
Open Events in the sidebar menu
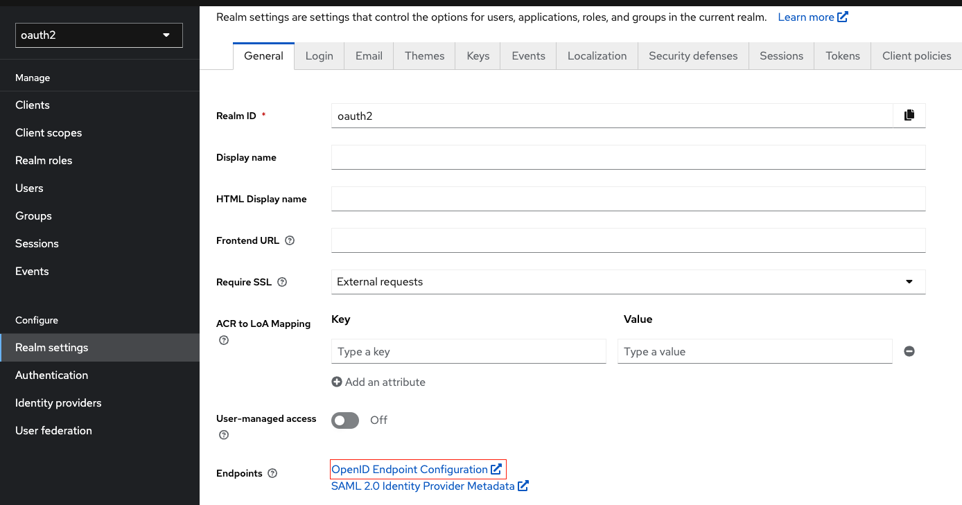click(x=100, y=272)
